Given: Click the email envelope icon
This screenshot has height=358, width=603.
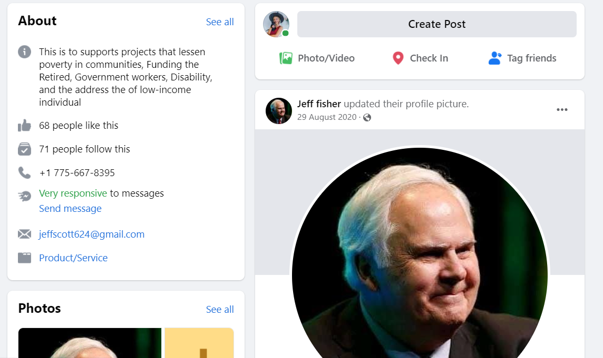Looking at the screenshot, I should pyautogui.click(x=24, y=234).
